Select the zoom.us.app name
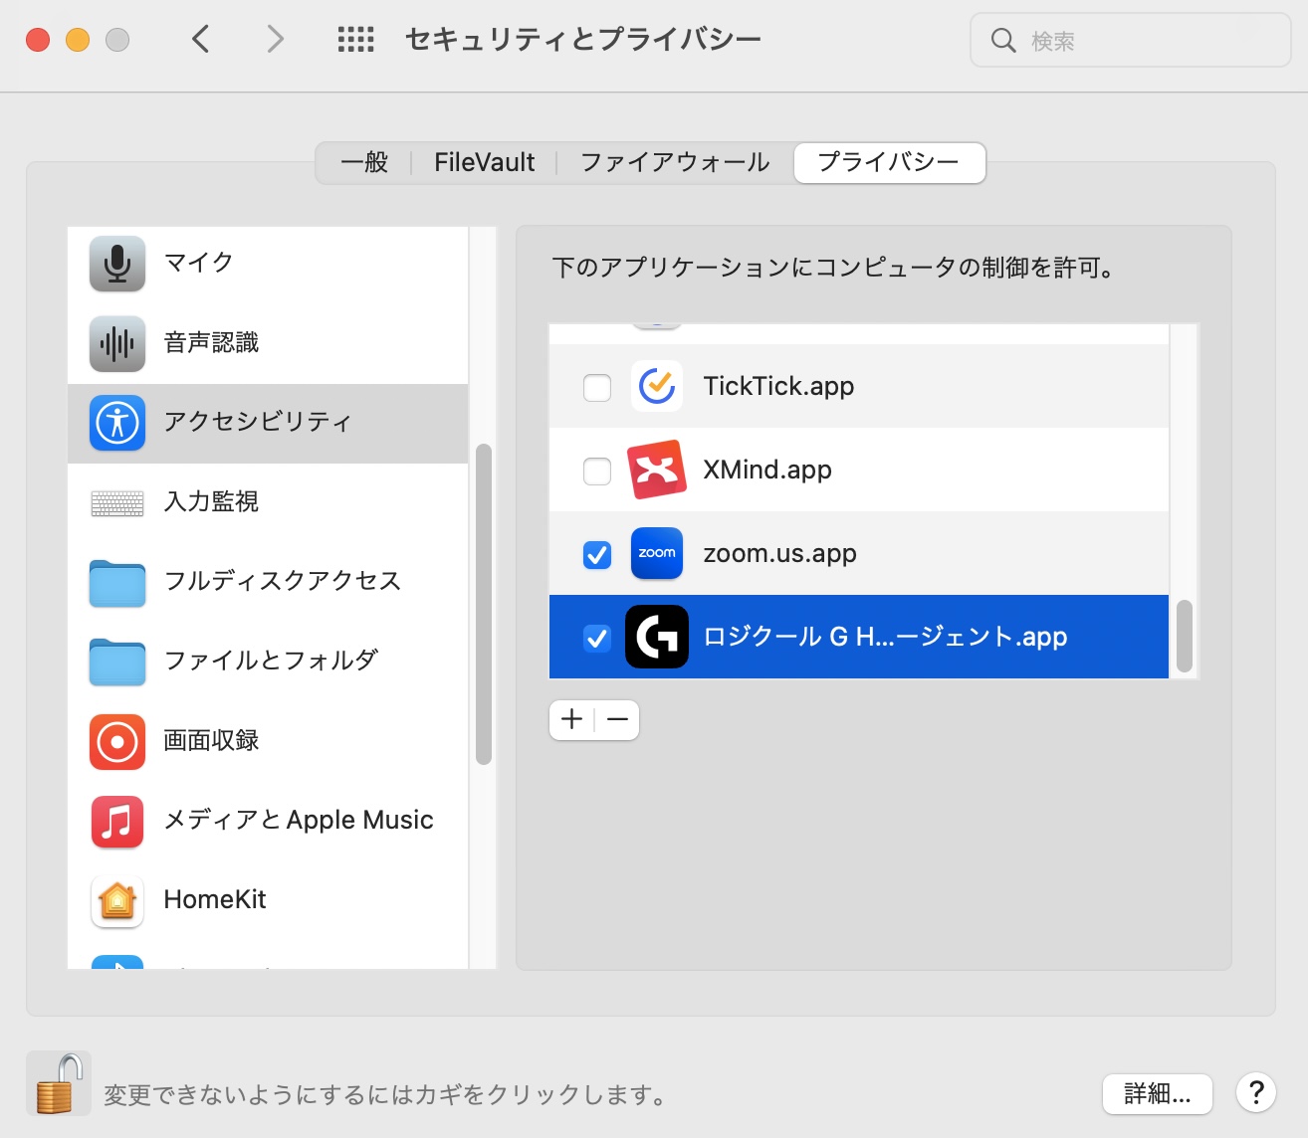 pyautogui.click(x=779, y=554)
